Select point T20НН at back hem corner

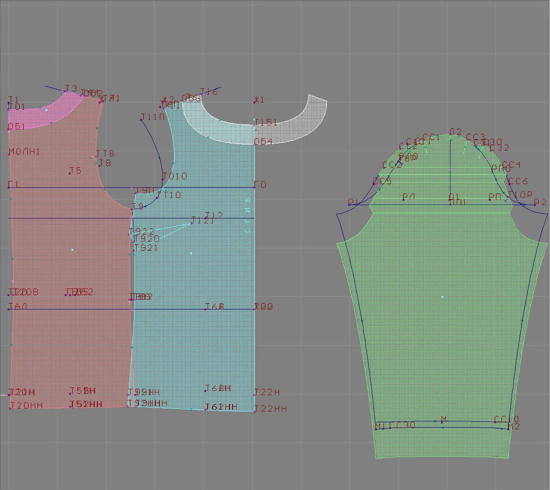point(10,408)
